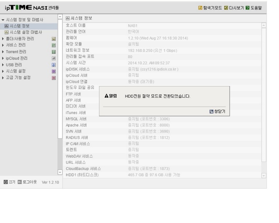The height and width of the screenshot is (223, 279).
Task: Click the 탐색기모드 icon in header
Action: pyautogui.click(x=200, y=8)
